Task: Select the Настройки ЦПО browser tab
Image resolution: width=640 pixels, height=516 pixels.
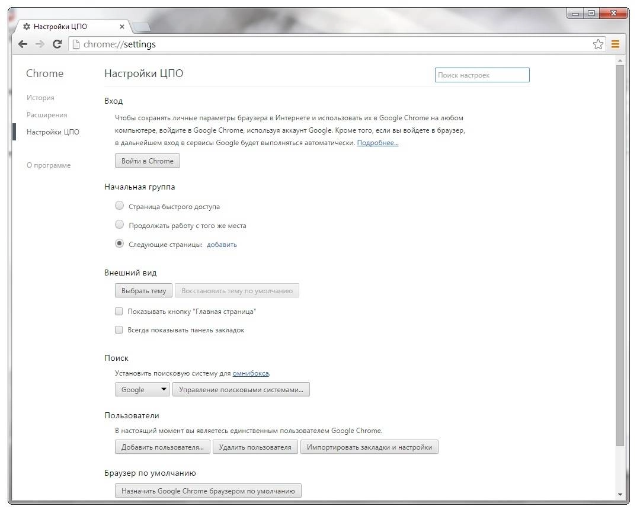Action: 73,27
